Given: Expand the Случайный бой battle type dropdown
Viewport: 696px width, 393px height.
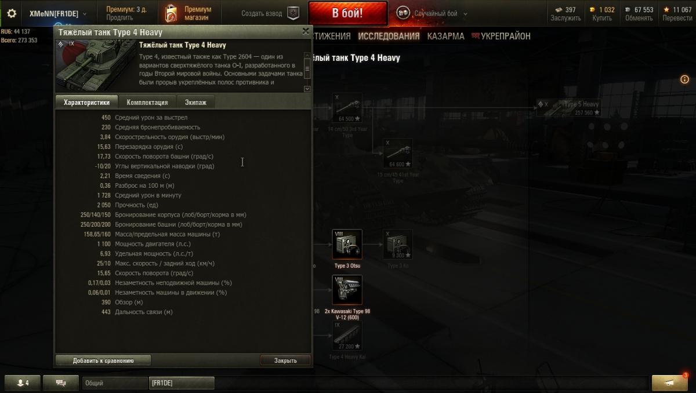Looking at the screenshot, I should 433,13.
